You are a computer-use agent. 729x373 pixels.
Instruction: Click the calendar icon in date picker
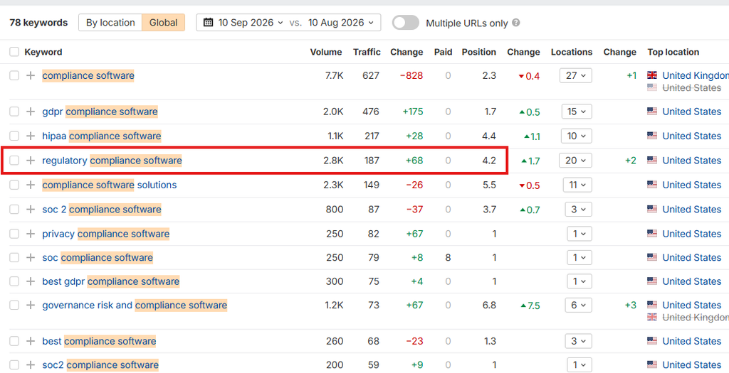(209, 22)
